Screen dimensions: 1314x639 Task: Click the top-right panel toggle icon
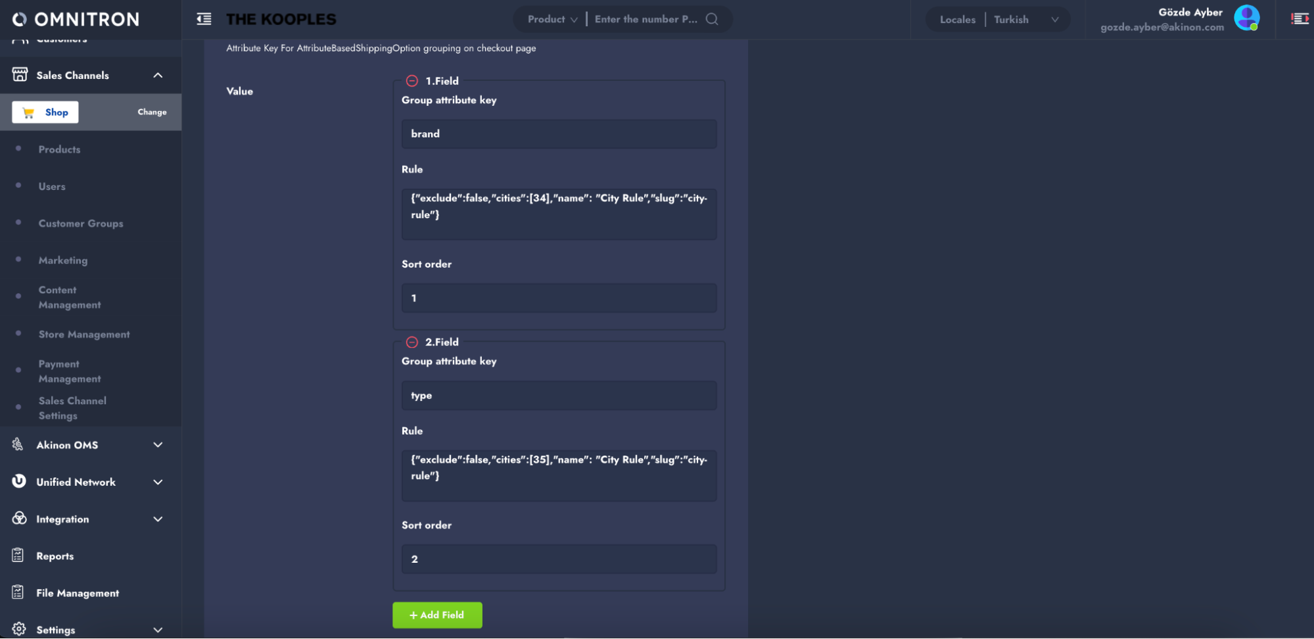tap(1300, 19)
